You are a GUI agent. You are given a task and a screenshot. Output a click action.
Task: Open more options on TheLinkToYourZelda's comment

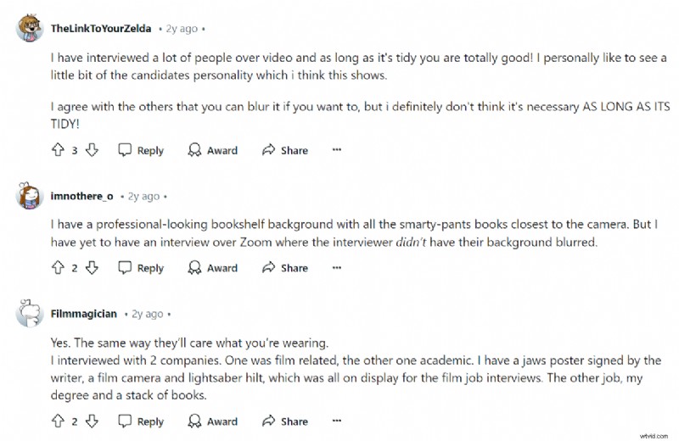337,150
